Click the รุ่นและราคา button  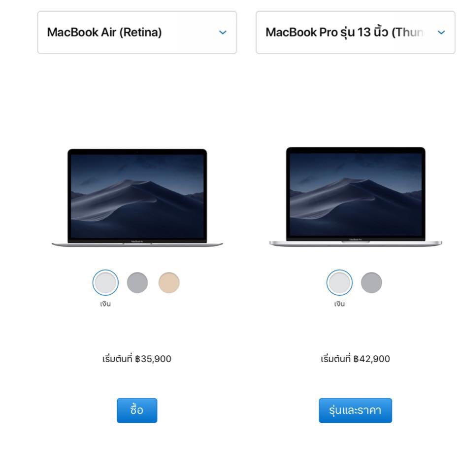[x=356, y=410]
